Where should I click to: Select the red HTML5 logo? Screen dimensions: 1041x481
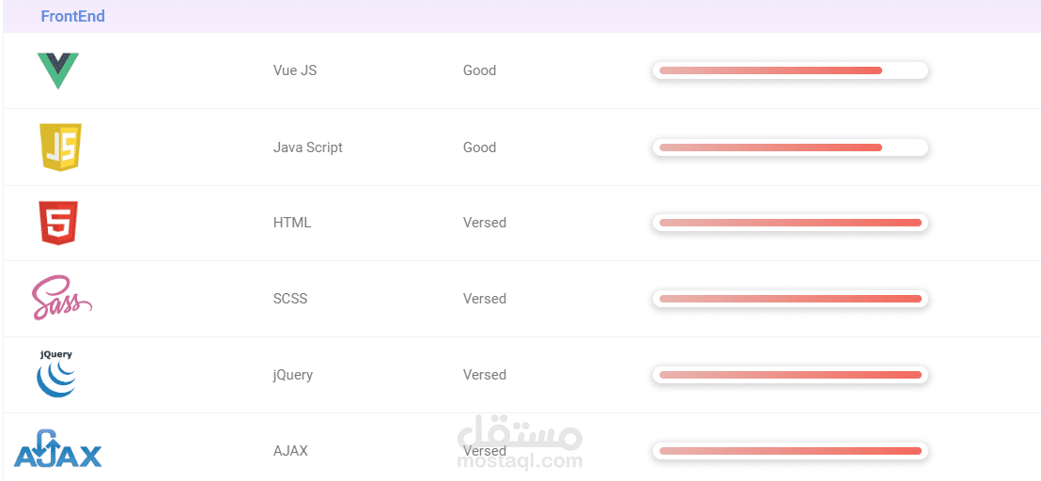tap(58, 223)
